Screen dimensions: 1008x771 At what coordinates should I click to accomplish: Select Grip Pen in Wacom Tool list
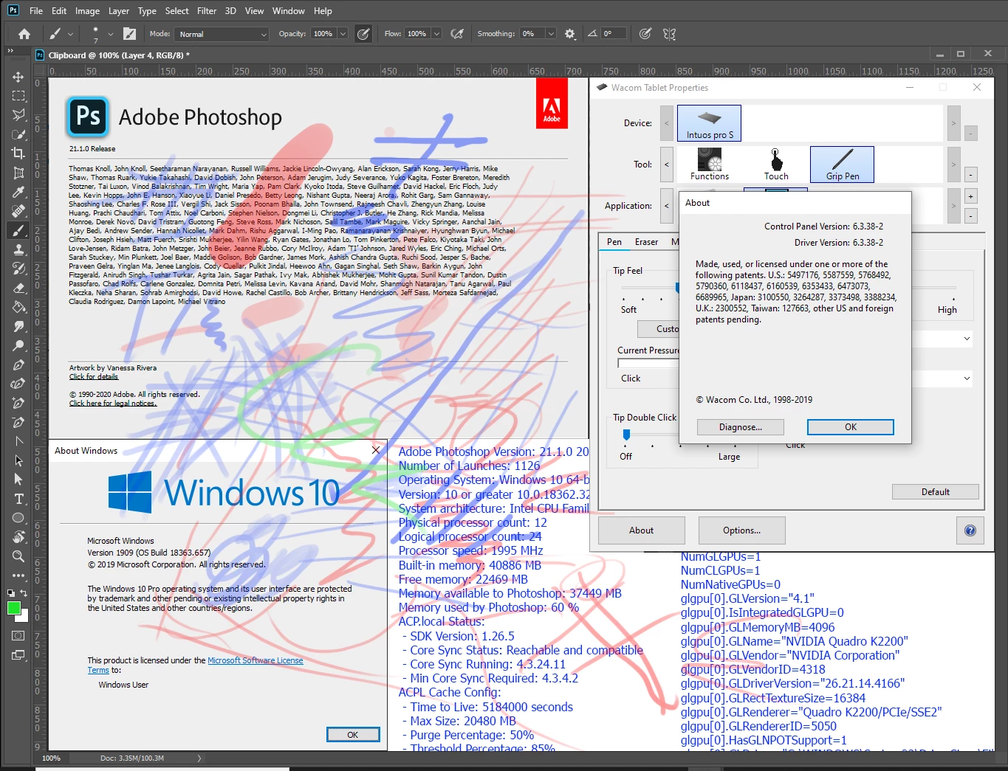(x=842, y=165)
